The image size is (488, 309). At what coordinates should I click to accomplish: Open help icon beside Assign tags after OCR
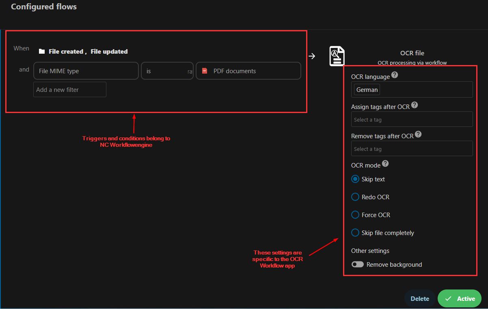[414, 105]
